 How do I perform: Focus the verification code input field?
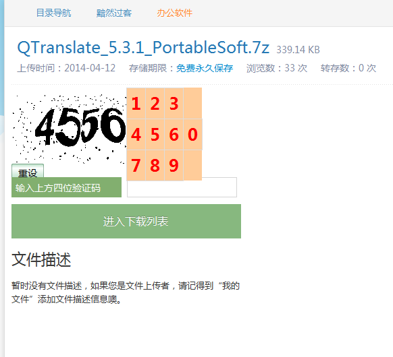[x=182, y=187]
